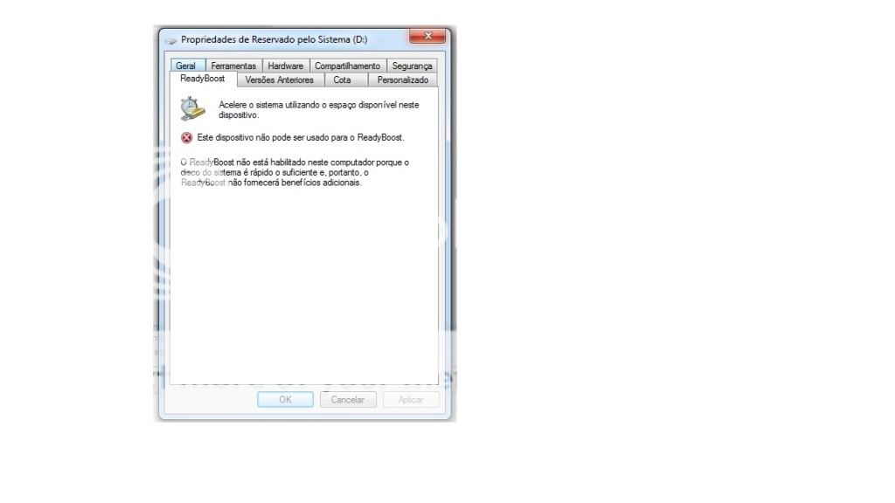Screen dimensions: 895x503
Task: Click the Cancelar button
Action: point(348,399)
